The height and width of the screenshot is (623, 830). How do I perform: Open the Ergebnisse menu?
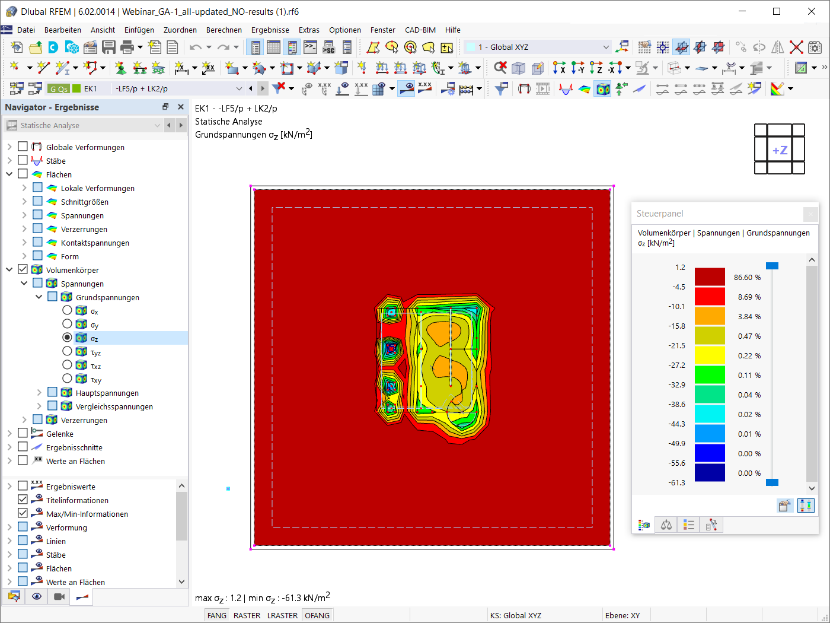click(x=270, y=30)
